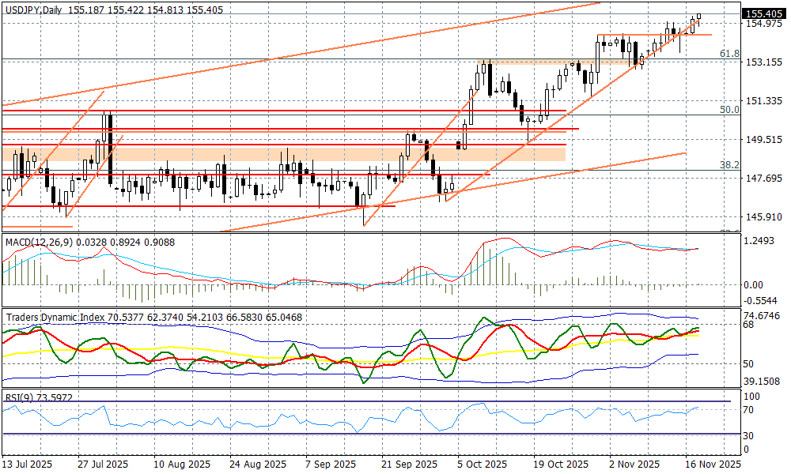Screen dimensions: 791x474
Task: Click the 1.2493 MACD scale value
Action: 763,240
